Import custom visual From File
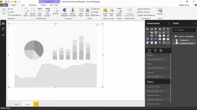Screen dimensions: 197x110 tap(111, 12)
